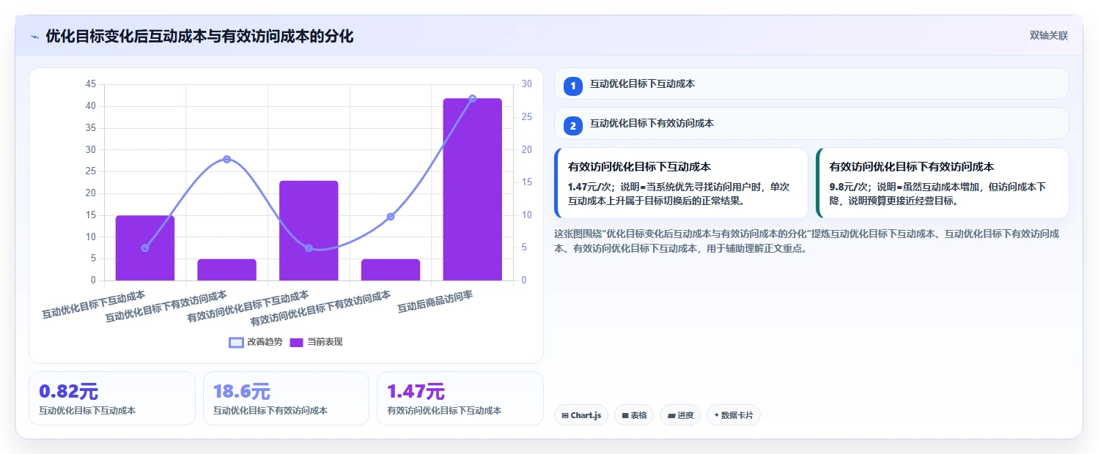Image resolution: width=1098 pixels, height=454 pixels.
Task: Click the 0.82元 metric card
Action: pyautogui.click(x=112, y=398)
